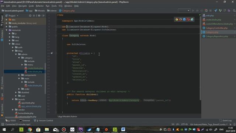Open in Safari from the browser popup
This screenshot has width=236, height=133.
(184, 20)
